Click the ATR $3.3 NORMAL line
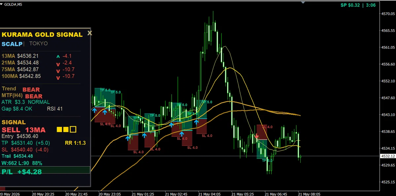This screenshot has width=396, height=196. tap(26, 102)
